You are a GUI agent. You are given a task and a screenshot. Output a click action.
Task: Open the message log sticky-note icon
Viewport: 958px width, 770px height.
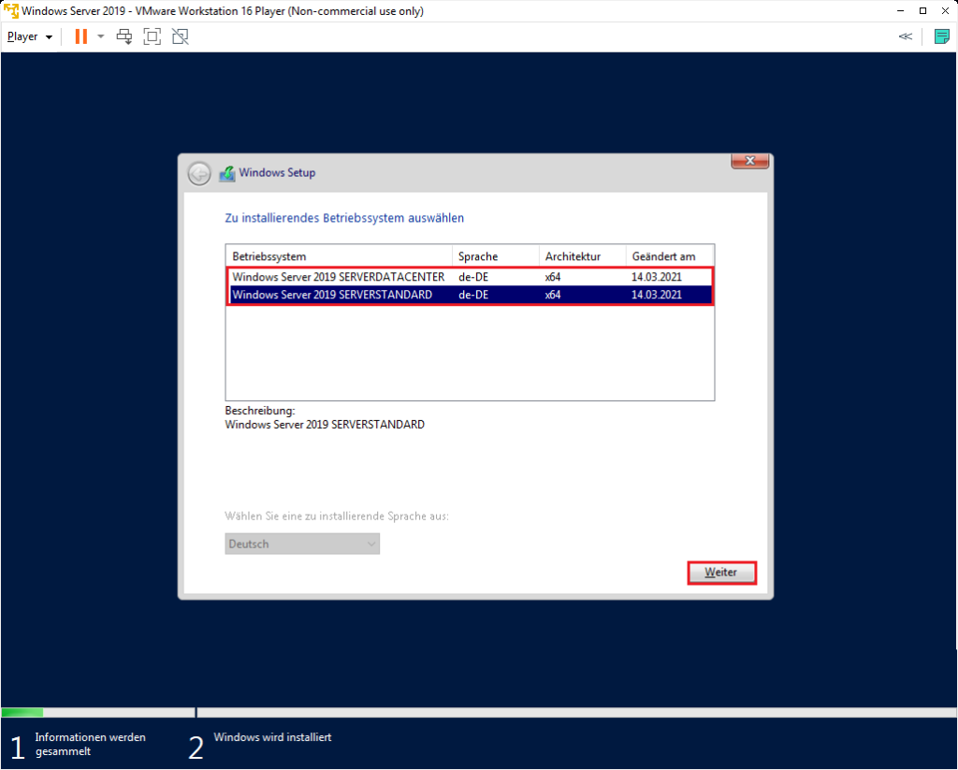coord(943,36)
